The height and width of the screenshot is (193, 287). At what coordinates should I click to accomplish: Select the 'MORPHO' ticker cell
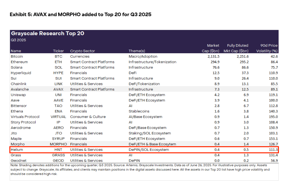(x=58, y=144)
